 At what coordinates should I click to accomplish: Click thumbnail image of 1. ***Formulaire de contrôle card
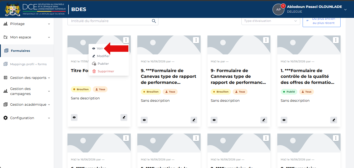309,45
